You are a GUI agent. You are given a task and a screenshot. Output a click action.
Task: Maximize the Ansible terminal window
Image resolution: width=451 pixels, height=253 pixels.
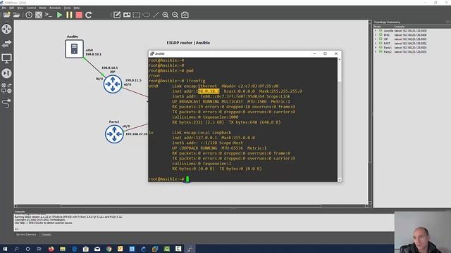tap(326, 53)
